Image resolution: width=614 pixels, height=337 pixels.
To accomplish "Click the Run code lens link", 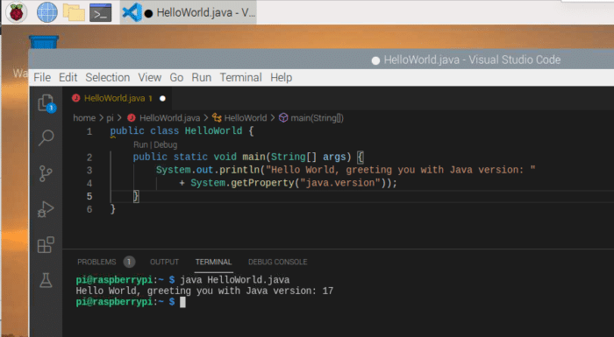I will click(x=140, y=144).
